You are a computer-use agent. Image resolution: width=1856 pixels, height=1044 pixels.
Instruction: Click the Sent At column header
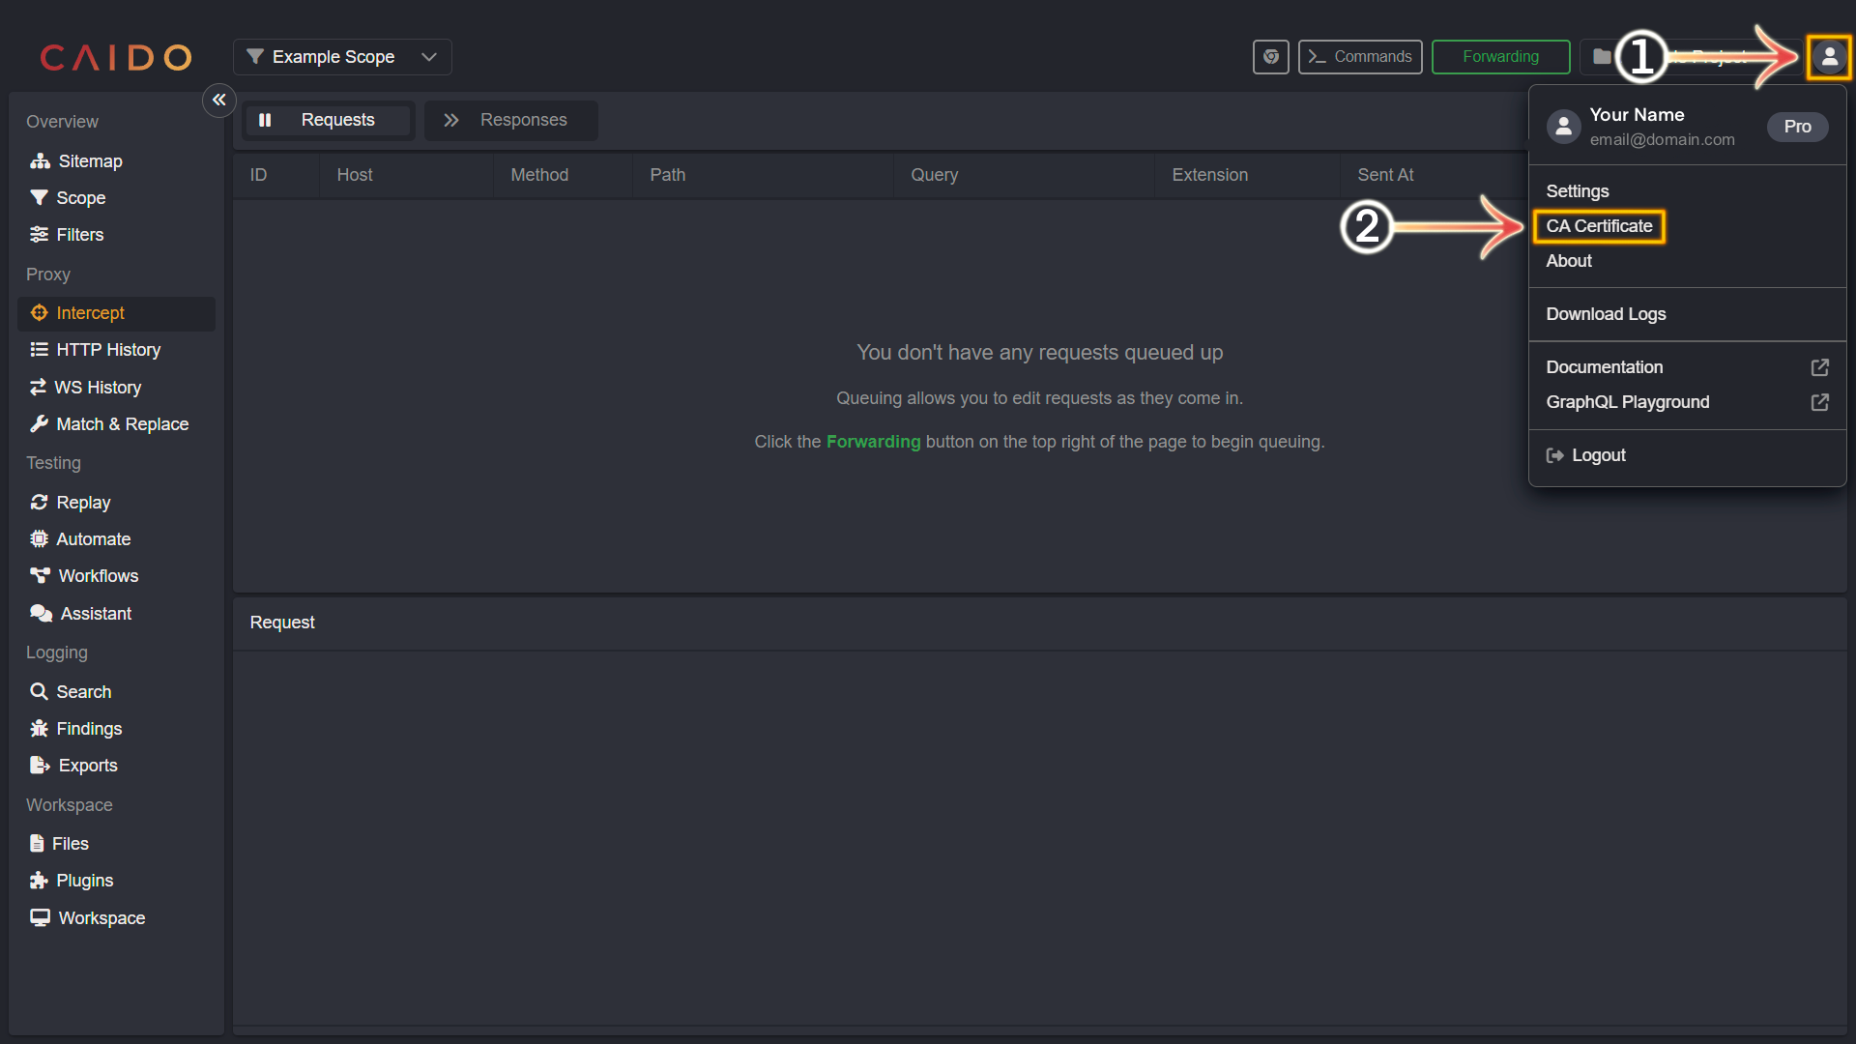coord(1385,175)
